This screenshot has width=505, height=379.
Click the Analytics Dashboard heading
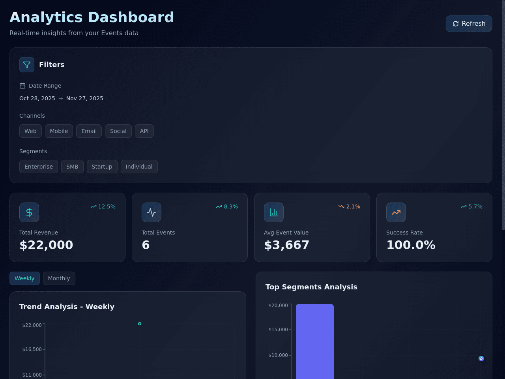(x=92, y=17)
